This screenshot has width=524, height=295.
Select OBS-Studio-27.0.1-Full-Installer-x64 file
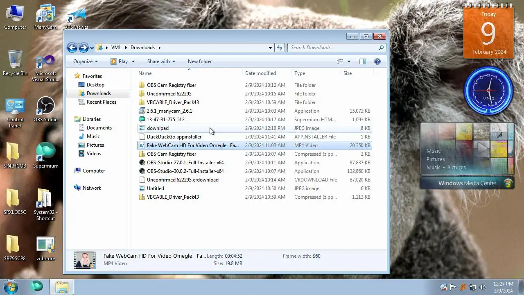tap(254, 163)
